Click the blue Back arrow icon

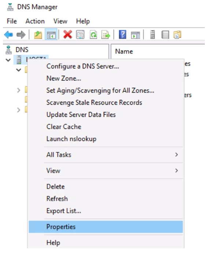click(8, 34)
